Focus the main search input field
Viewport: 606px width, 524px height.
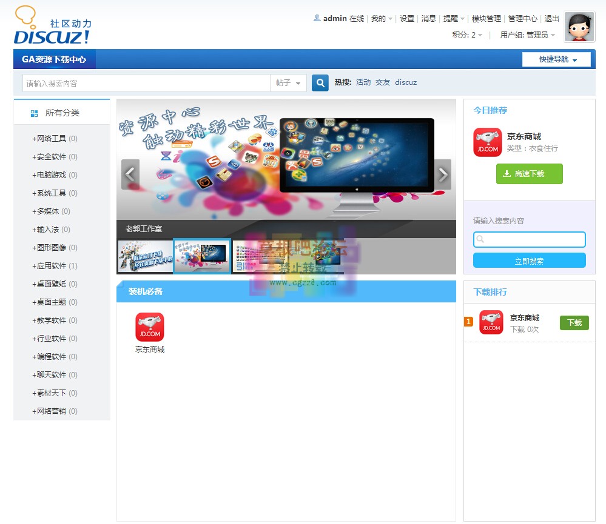click(146, 83)
